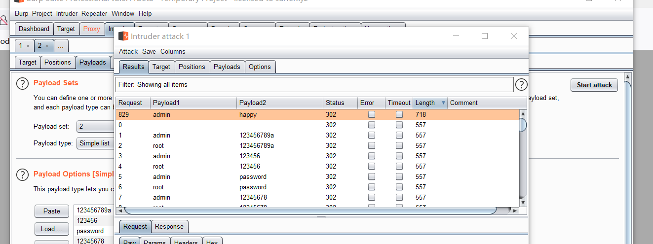Image resolution: width=653 pixels, height=244 pixels.
Task: Open the Payload Sets help icon
Action: pyautogui.click(x=23, y=83)
